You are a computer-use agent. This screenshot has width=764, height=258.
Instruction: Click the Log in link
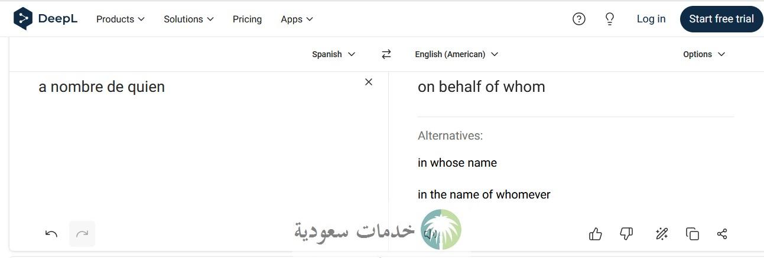click(x=651, y=19)
